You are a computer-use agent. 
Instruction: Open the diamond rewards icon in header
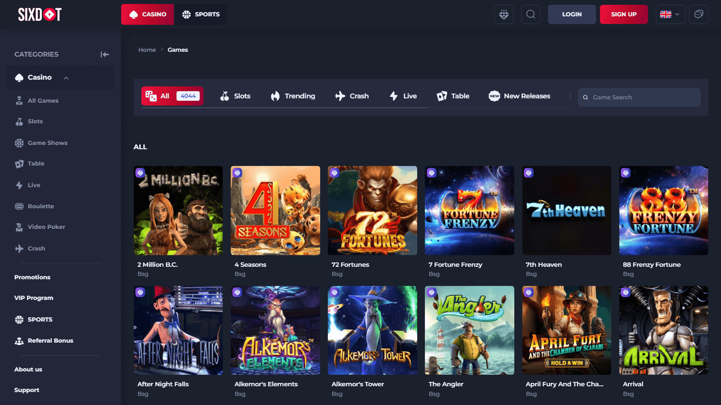[504, 14]
